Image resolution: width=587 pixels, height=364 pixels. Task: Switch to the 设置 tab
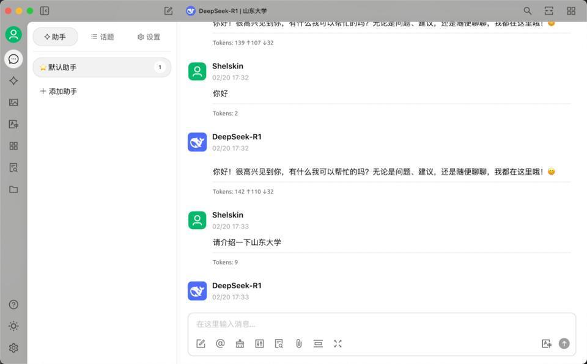pyautogui.click(x=149, y=37)
